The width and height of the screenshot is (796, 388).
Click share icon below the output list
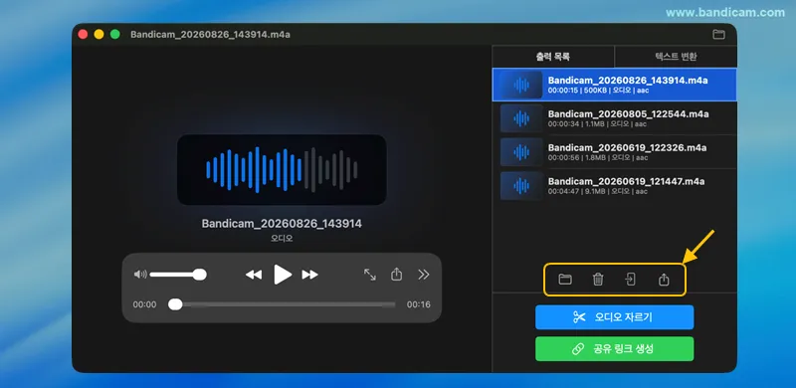pos(664,280)
